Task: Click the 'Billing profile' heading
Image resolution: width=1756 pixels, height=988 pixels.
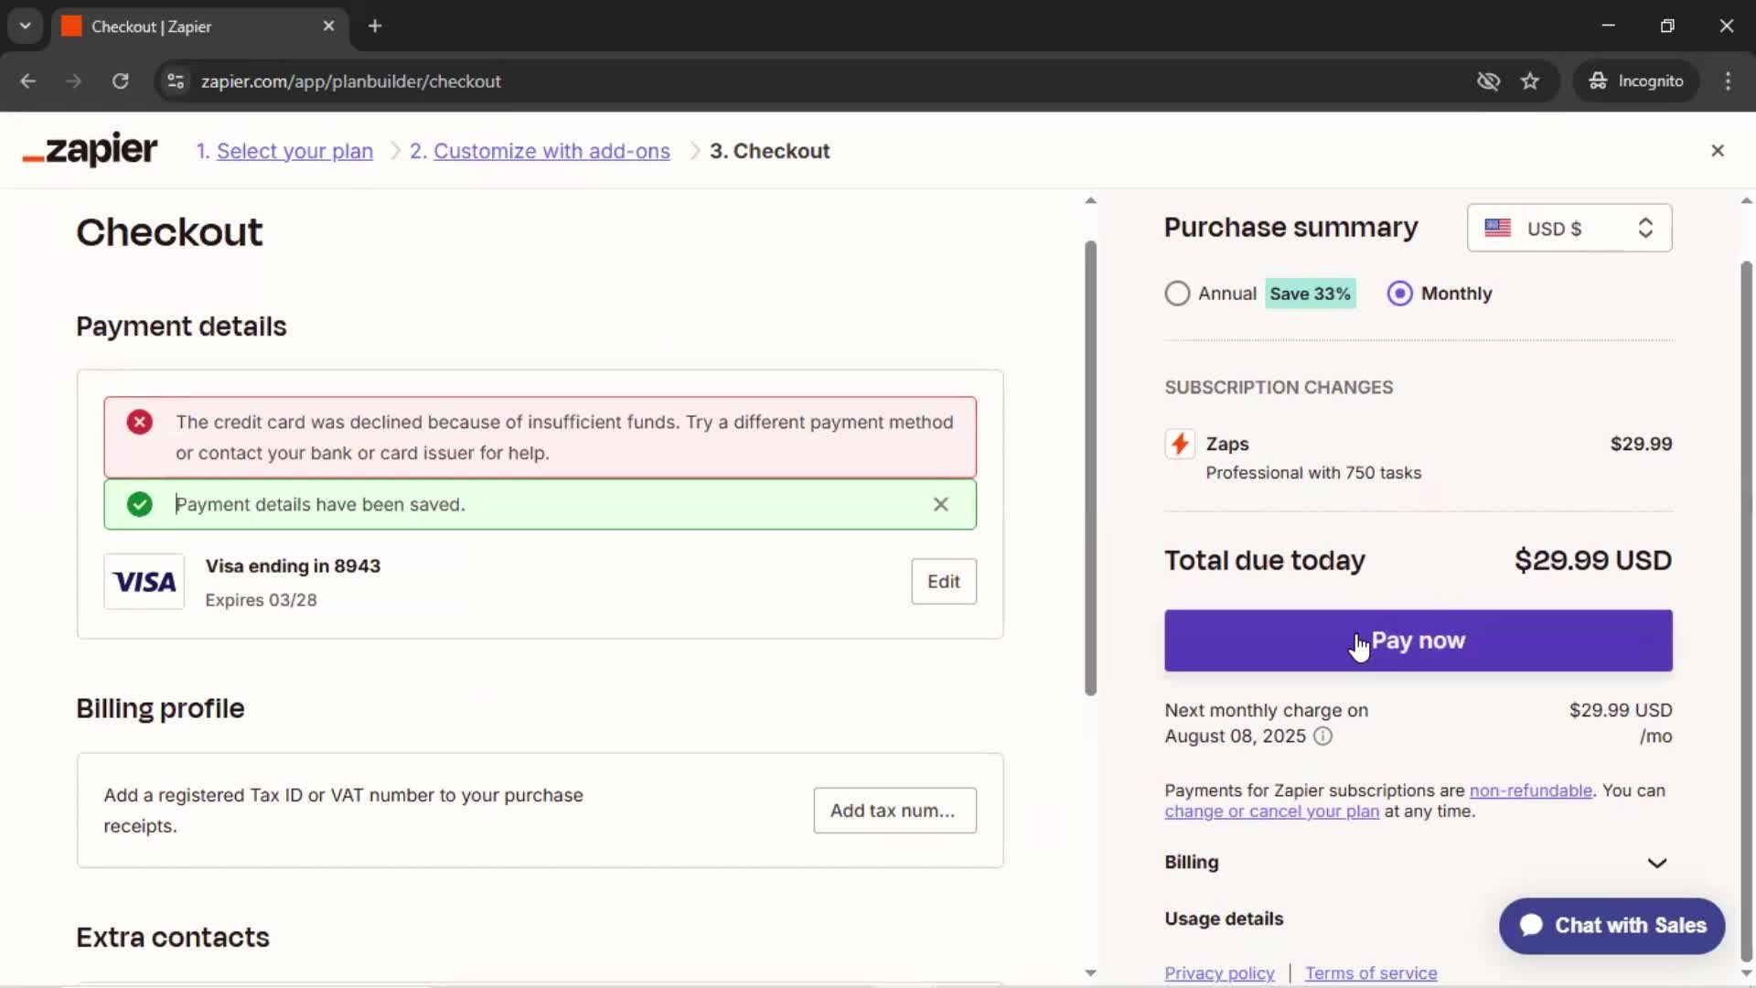Action: point(160,708)
